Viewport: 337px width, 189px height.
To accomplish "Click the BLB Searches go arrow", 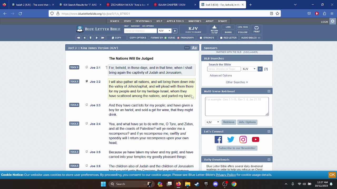I will coord(260,69).
